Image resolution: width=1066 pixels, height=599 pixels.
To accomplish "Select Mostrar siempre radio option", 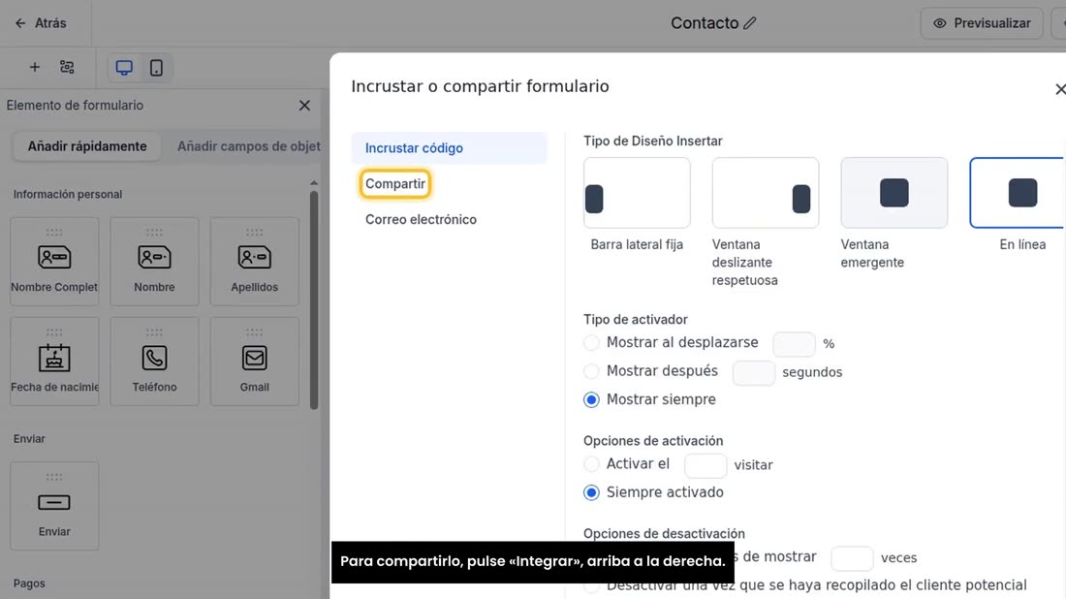I will point(591,399).
